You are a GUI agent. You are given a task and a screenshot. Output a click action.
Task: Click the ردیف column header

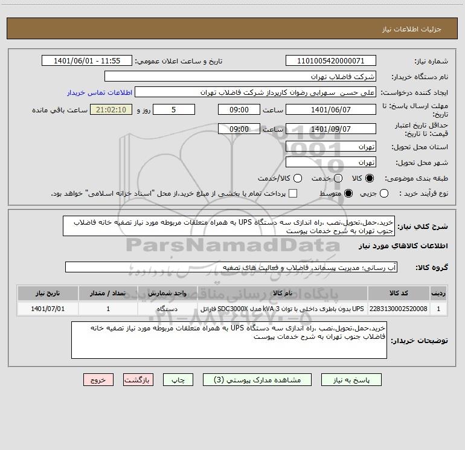[438, 293]
